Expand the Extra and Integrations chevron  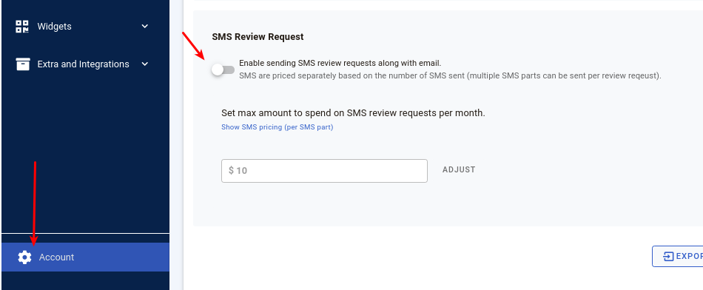coord(145,64)
